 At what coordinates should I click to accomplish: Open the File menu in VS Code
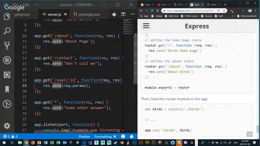point(15,5)
